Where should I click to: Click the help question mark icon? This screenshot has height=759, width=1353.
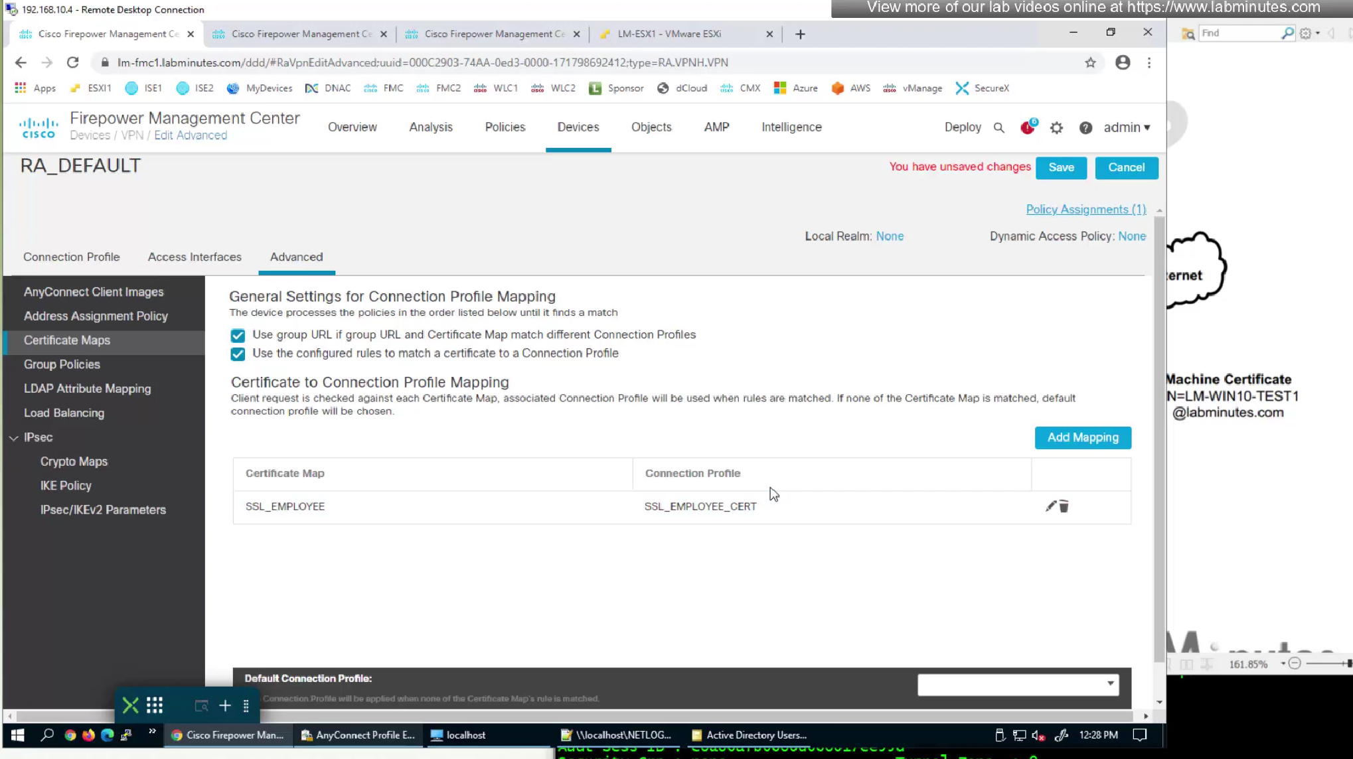coord(1085,127)
